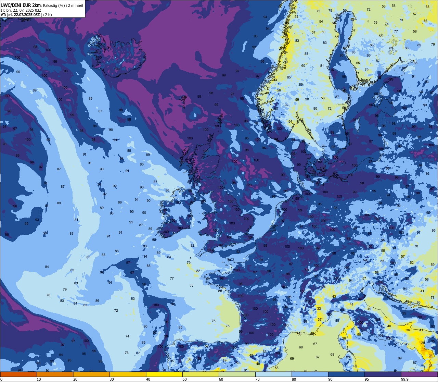The image size is (438, 382).
Task: Pick the 95–99.9 navy legend swatch
Action: [383, 374]
